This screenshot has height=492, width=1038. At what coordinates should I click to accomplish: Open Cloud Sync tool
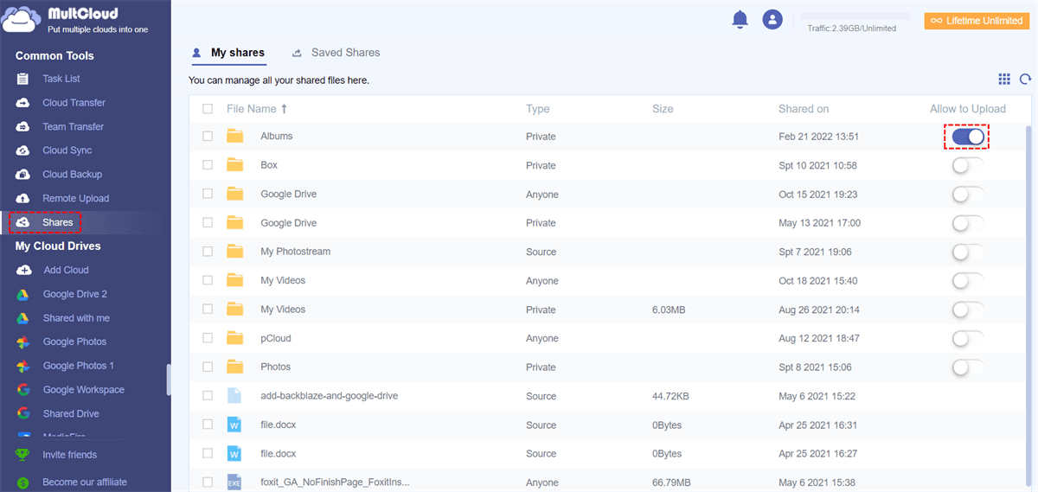67,150
